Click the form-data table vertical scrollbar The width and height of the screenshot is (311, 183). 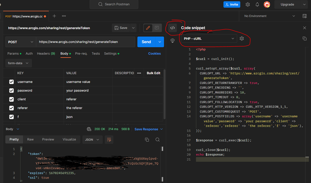point(164,94)
